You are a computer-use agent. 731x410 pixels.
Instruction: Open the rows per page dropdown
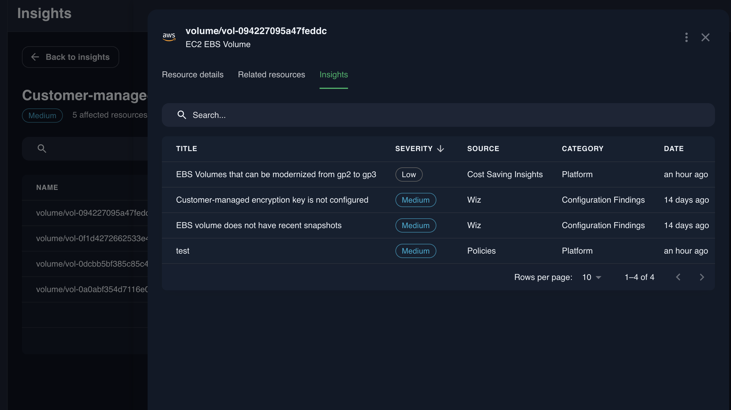click(x=592, y=277)
